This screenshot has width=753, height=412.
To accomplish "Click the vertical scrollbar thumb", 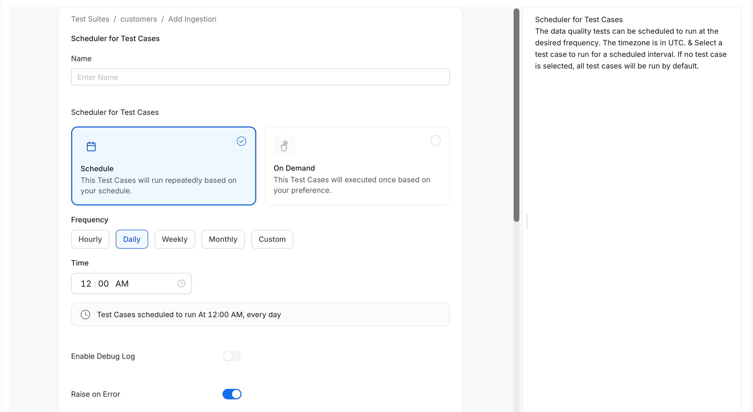I will click(516, 115).
